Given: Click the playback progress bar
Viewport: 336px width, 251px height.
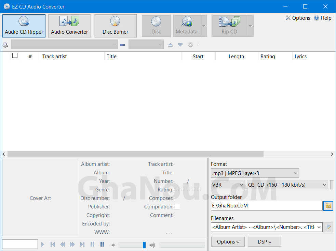Looking at the screenshot, I should 183,245.
